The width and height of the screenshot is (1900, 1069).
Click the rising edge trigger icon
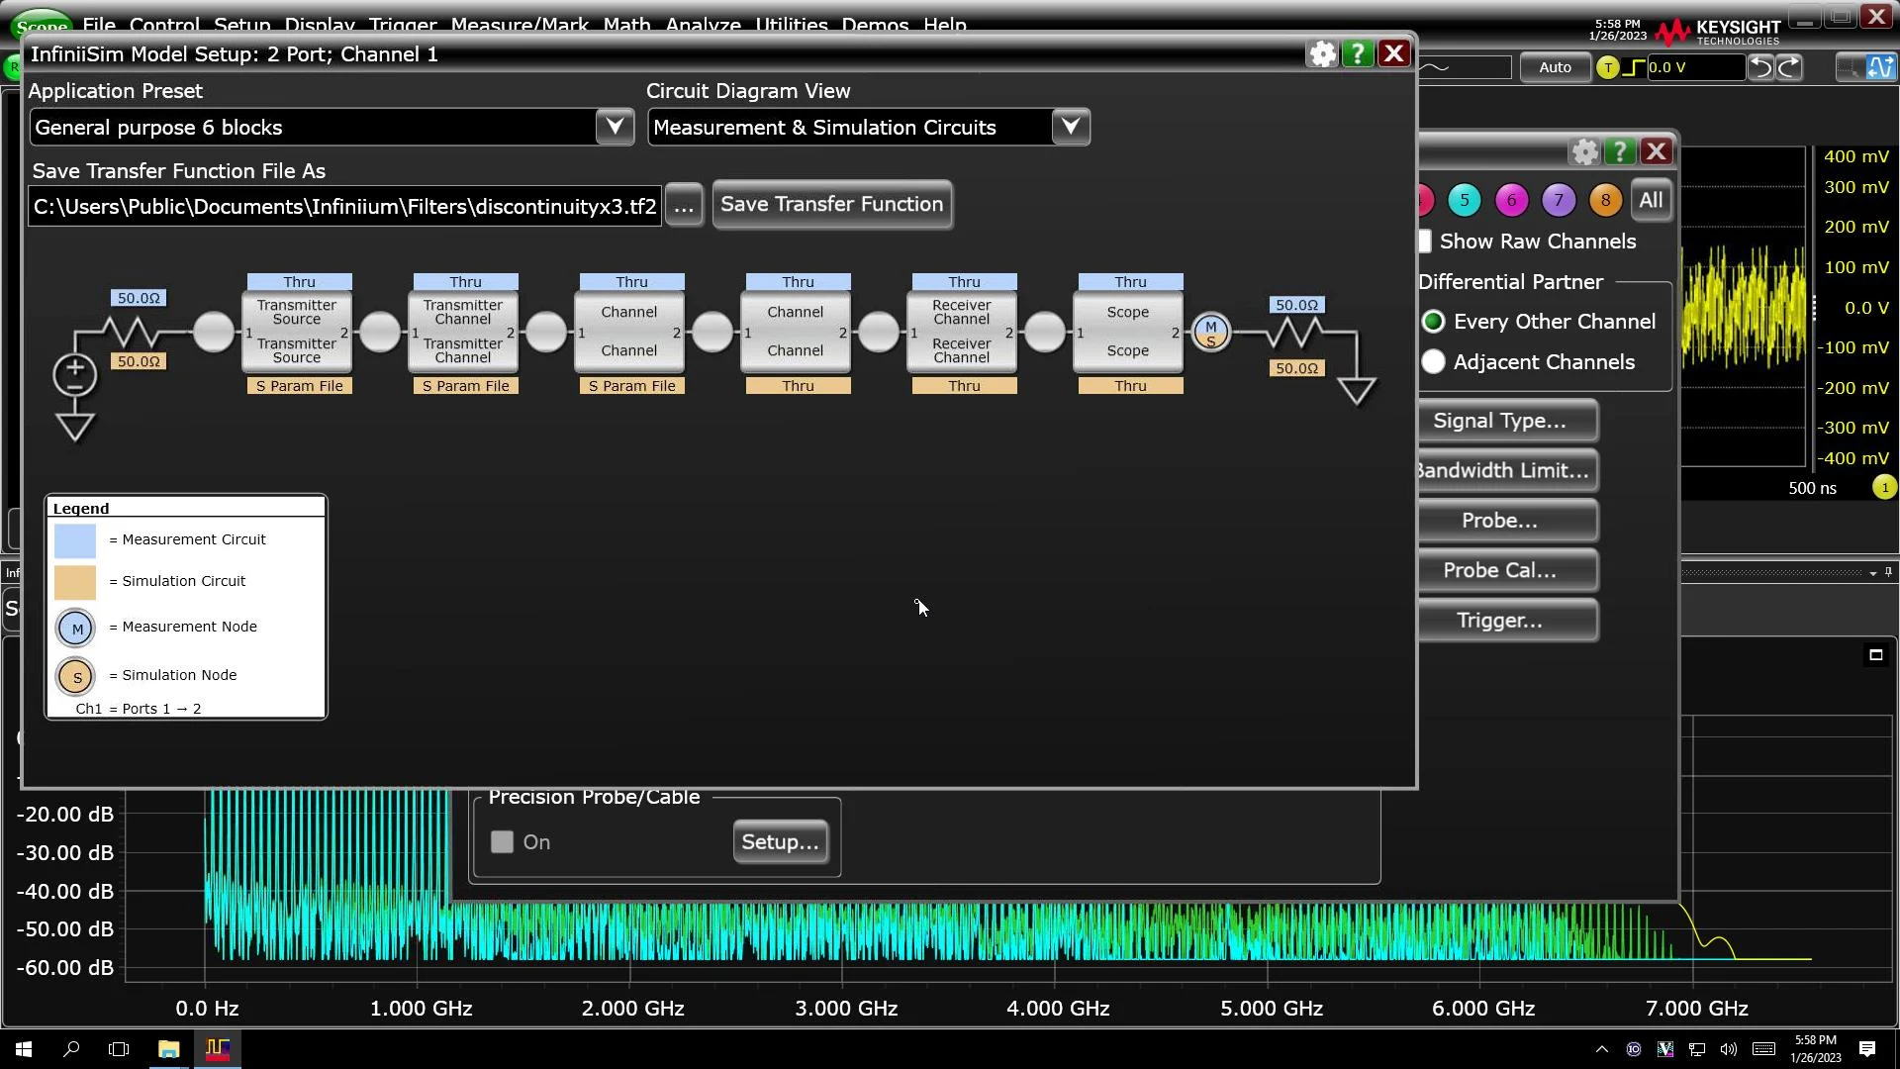pos(1635,67)
